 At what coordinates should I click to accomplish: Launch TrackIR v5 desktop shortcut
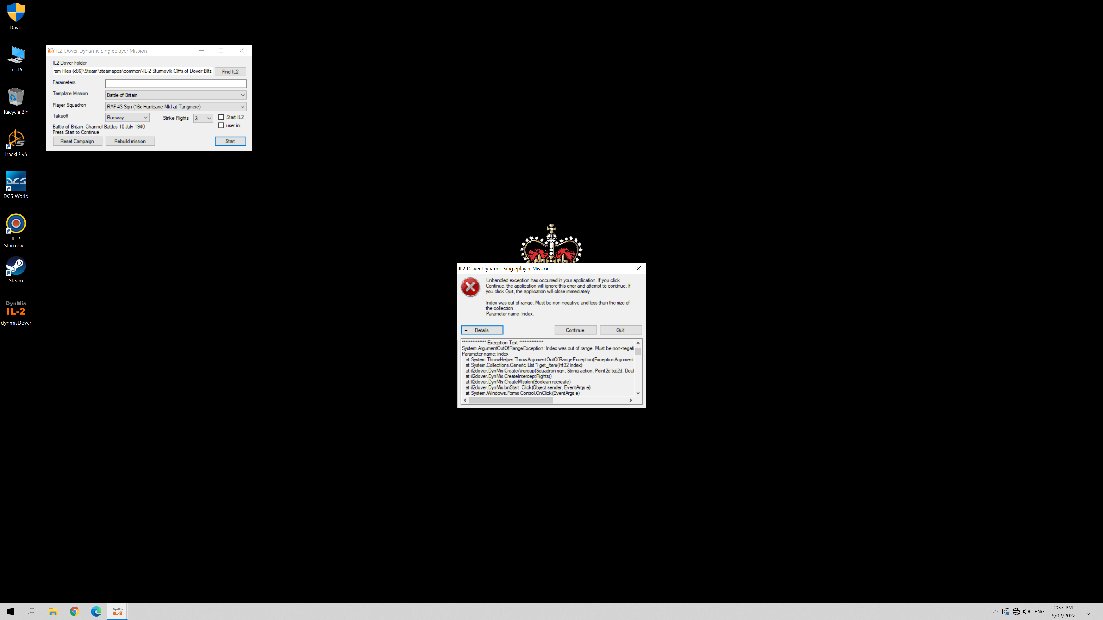tap(16, 143)
